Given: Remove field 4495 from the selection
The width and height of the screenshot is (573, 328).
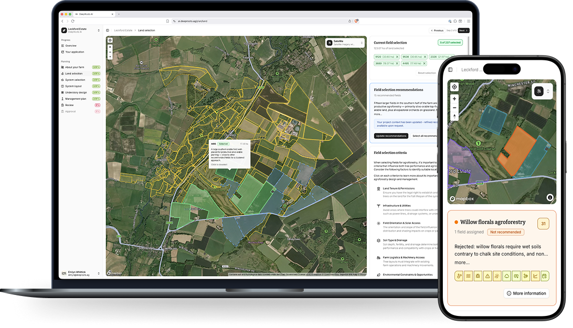Looking at the screenshot, I should click(425, 64).
